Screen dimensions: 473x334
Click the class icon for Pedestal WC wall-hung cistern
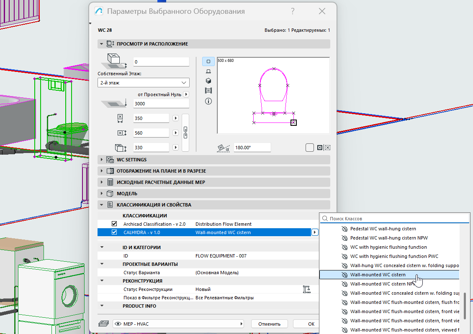pyautogui.click(x=344, y=229)
